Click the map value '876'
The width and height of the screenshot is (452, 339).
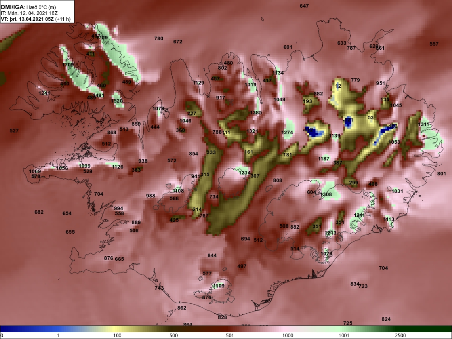(108, 258)
